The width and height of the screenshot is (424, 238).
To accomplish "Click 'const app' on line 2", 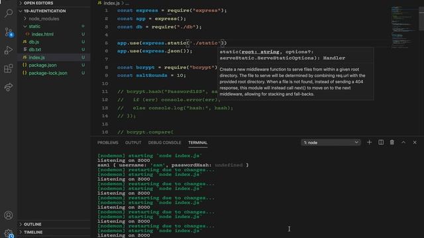I will pyautogui.click(x=131, y=19).
